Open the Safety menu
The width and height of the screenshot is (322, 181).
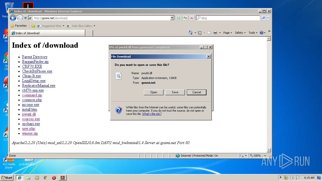point(240,33)
